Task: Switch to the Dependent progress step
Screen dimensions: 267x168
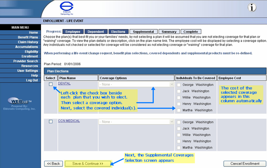Action: [96, 32]
